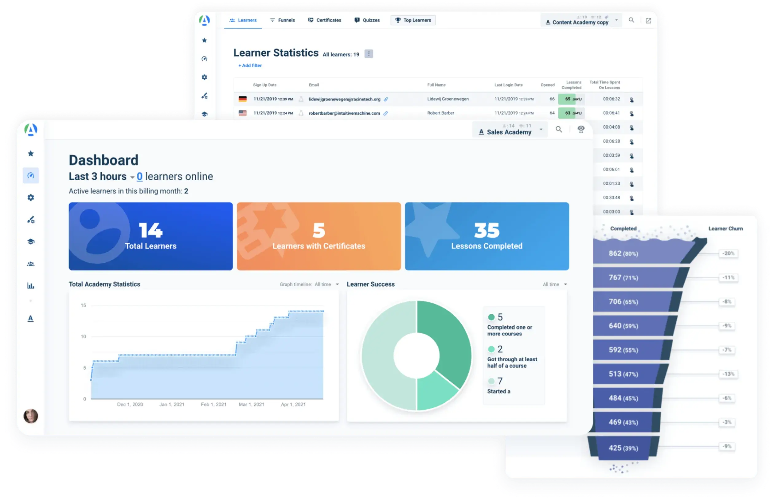Switch to the Certificates tab
This screenshot has height=502, width=774.
point(325,20)
